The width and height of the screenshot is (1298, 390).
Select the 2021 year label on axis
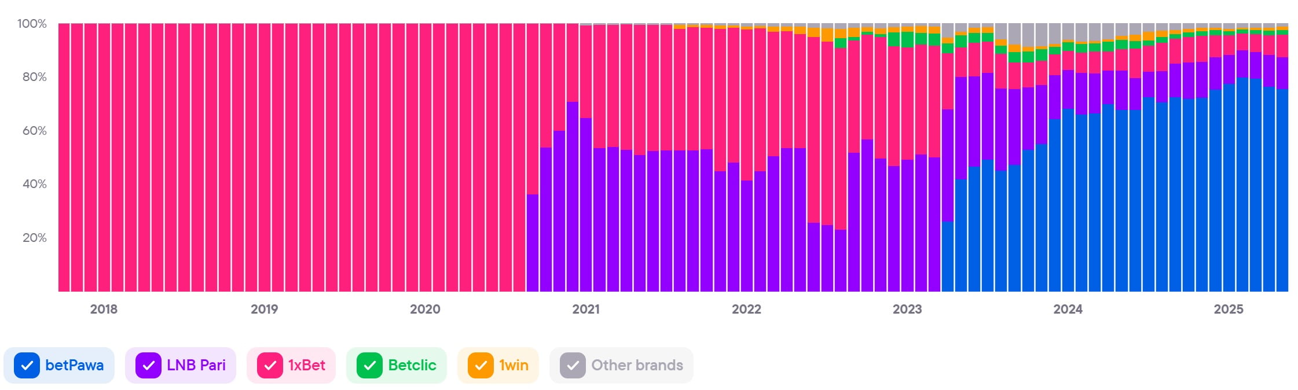[x=586, y=310]
